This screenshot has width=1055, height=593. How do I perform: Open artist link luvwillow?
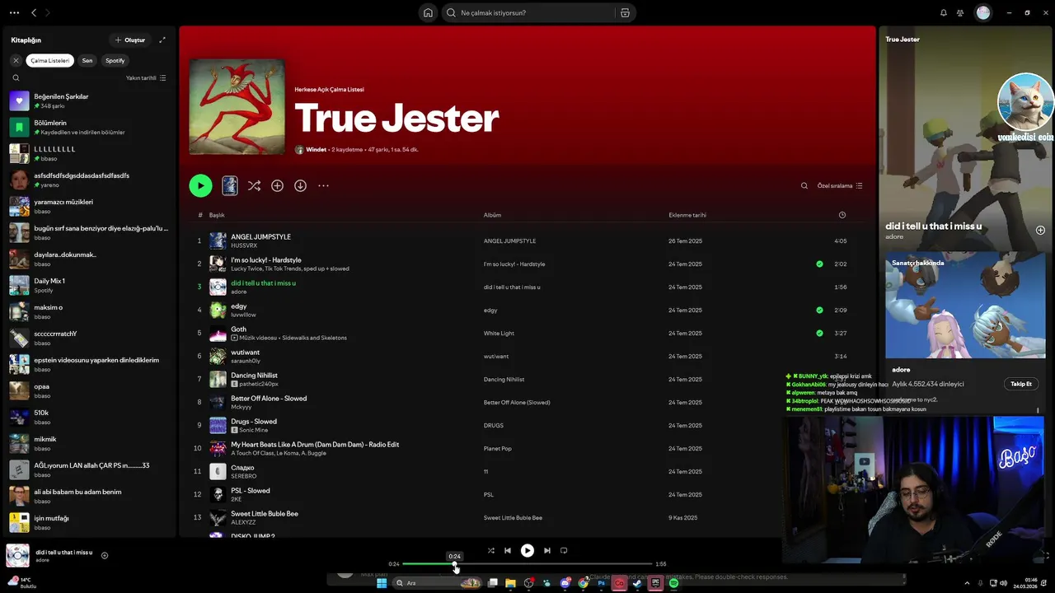[243, 315]
